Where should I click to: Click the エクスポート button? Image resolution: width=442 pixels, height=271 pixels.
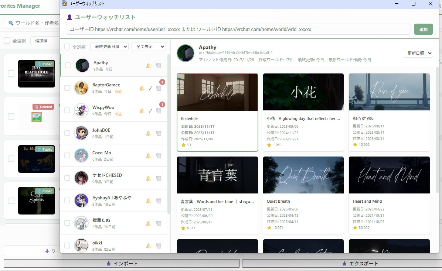tap(340, 264)
